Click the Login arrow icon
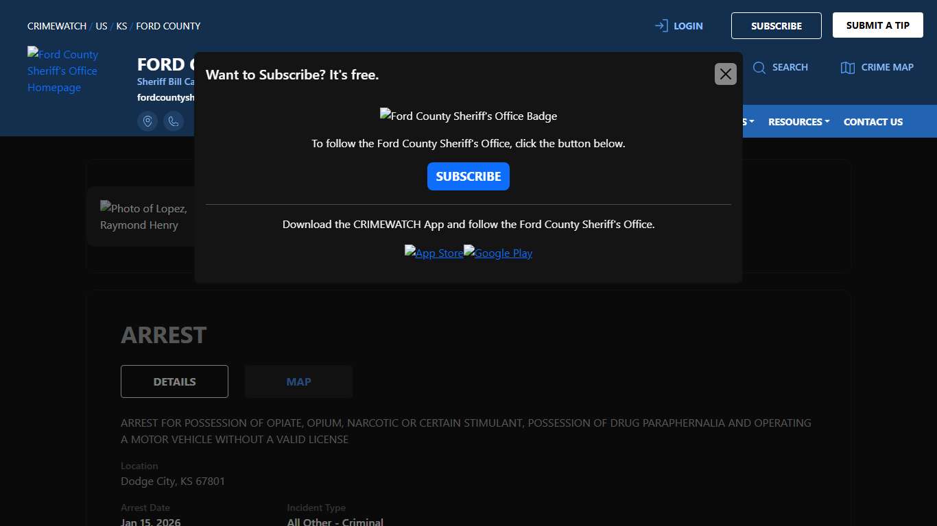This screenshot has height=526, width=937. [661, 26]
